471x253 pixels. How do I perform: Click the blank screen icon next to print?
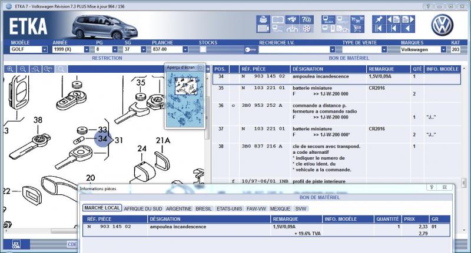(x=277, y=19)
